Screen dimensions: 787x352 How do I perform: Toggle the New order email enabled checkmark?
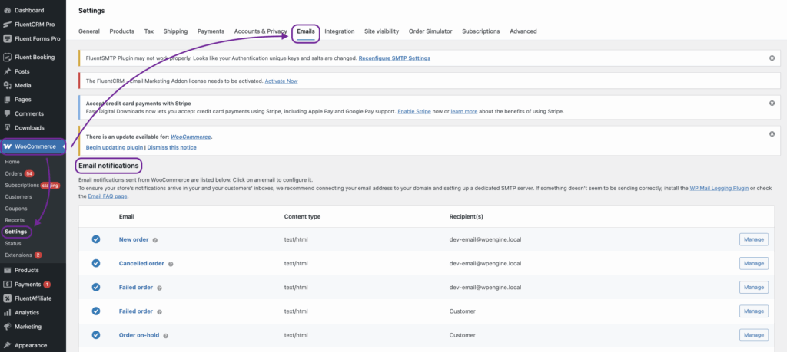pyautogui.click(x=96, y=239)
